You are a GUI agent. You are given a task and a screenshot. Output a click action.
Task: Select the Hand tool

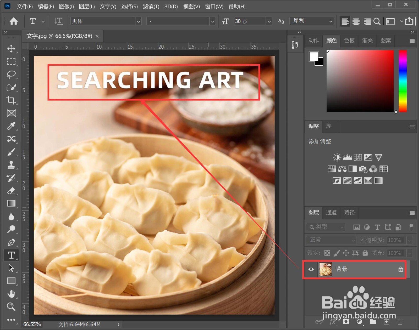pos(11,294)
